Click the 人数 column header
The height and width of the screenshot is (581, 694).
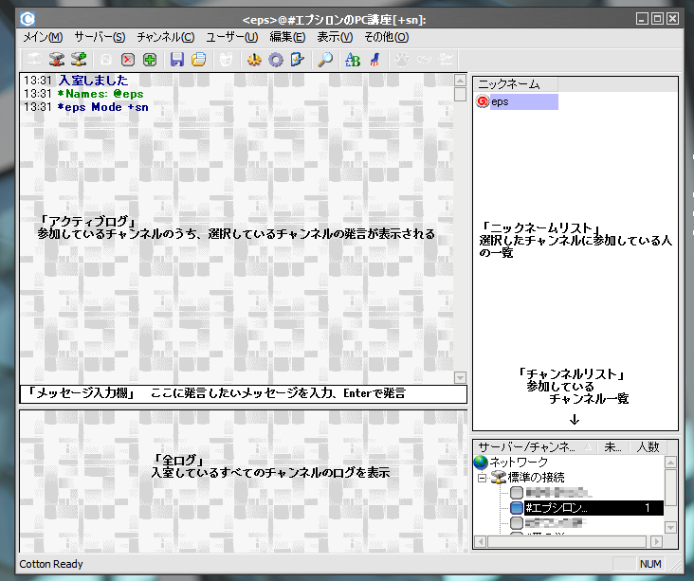coord(648,446)
